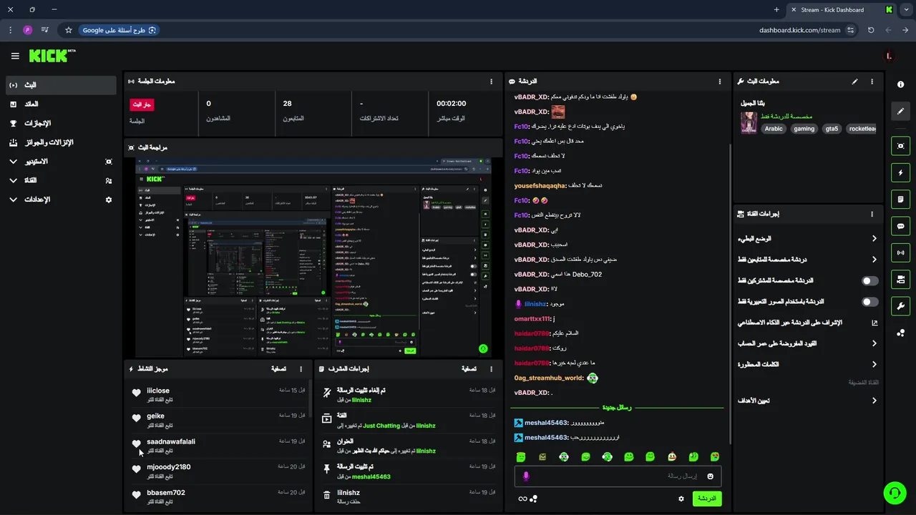This screenshot has width=916, height=515.
Task: Toggle the wrench stream info widget icon in rail
Action: coord(900,306)
